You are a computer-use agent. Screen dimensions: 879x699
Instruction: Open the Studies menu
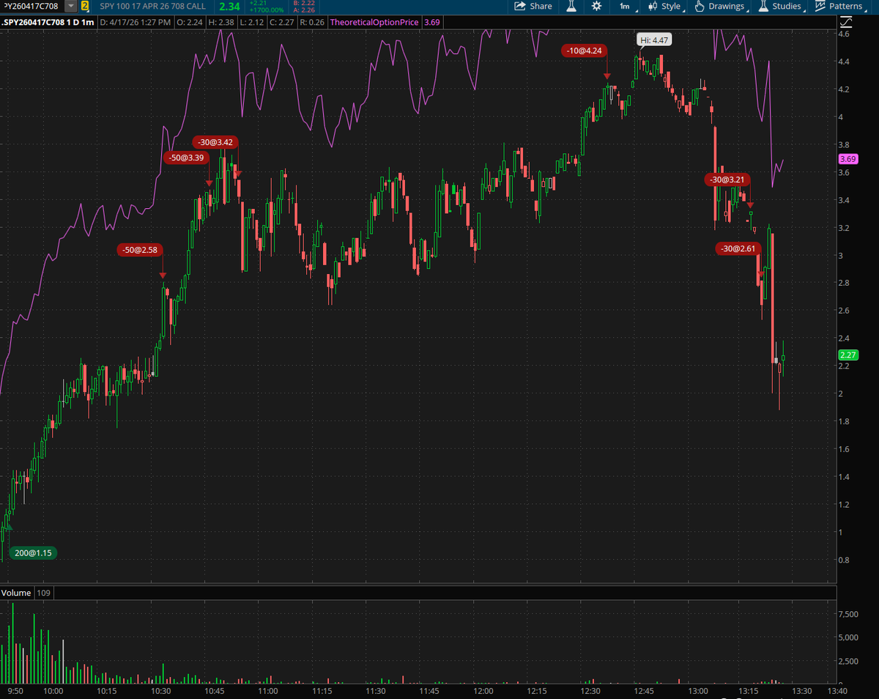pos(781,6)
